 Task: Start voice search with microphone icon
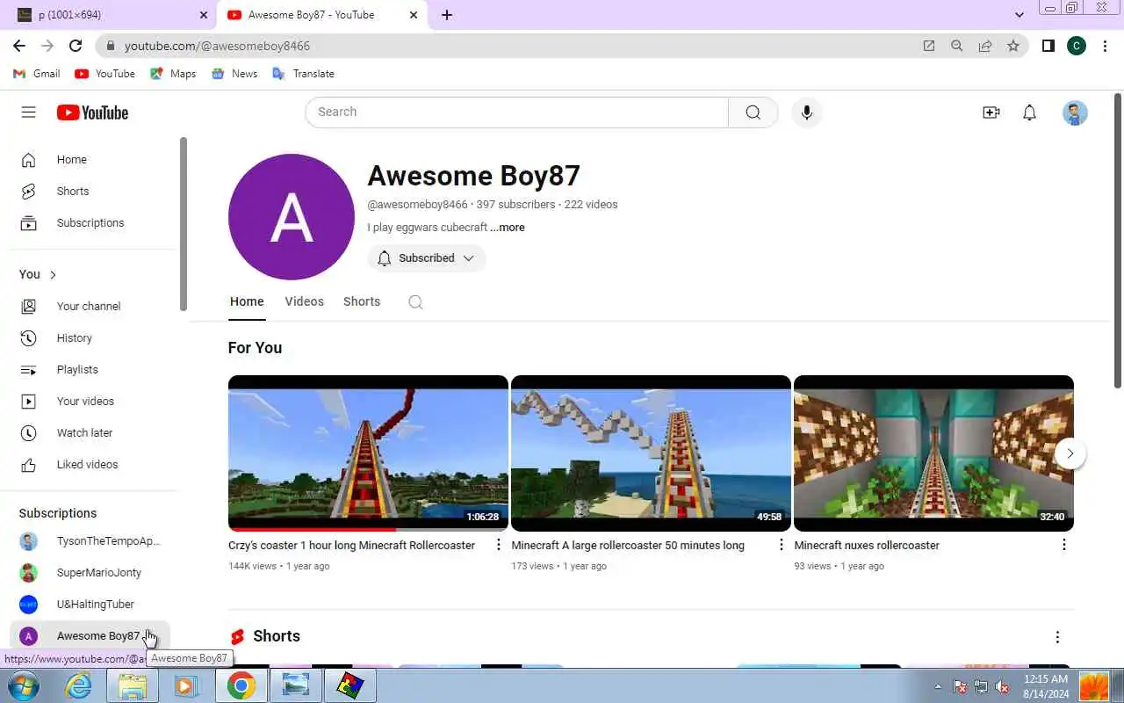point(807,112)
